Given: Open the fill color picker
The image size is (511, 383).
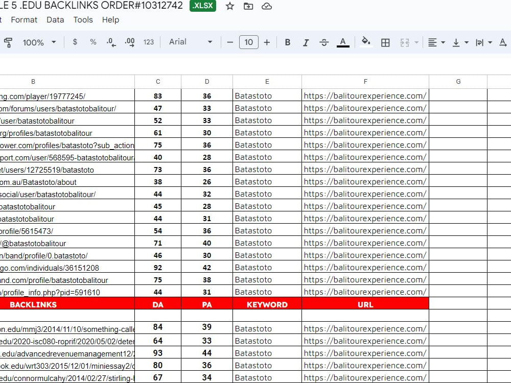Looking at the screenshot, I should (366, 42).
